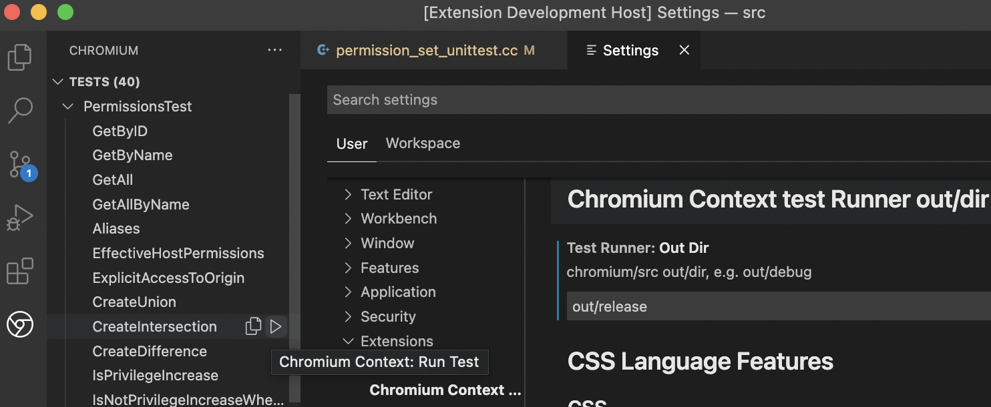Select the GetAll test
Viewport: 991px width, 407px height.
click(113, 180)
